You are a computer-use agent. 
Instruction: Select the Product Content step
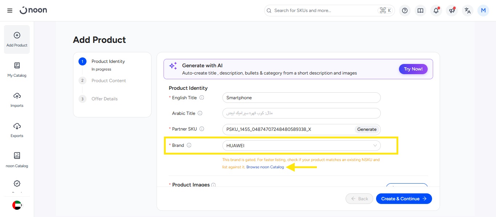pos(108,81)
